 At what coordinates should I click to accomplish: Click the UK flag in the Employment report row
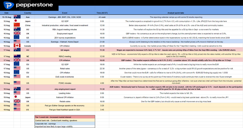(x=17, y=33)
